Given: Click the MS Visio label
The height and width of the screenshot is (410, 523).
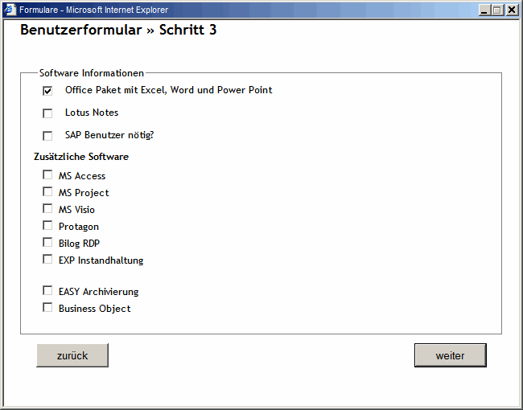Looking at the screenshot, I should click(76, 210).
